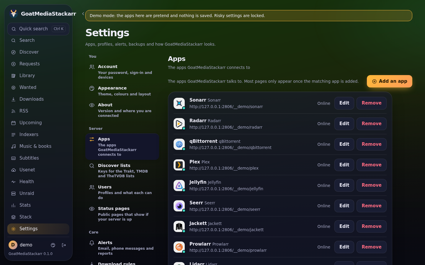Image resolution: width=425 pixels, height=265 pixels.
Task: Open the About settings section
Action: pos(122,110)
